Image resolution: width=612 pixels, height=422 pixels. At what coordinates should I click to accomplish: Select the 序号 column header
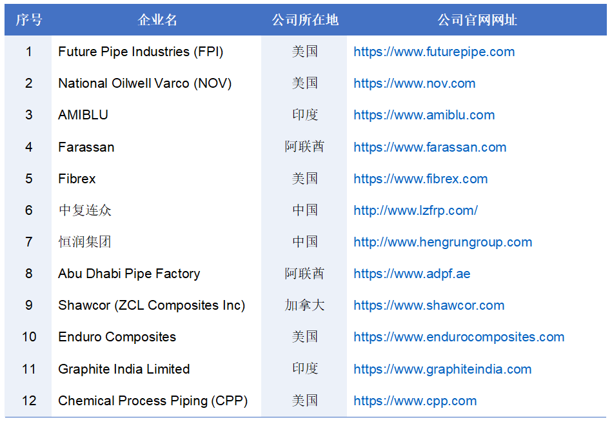[28, 20]
